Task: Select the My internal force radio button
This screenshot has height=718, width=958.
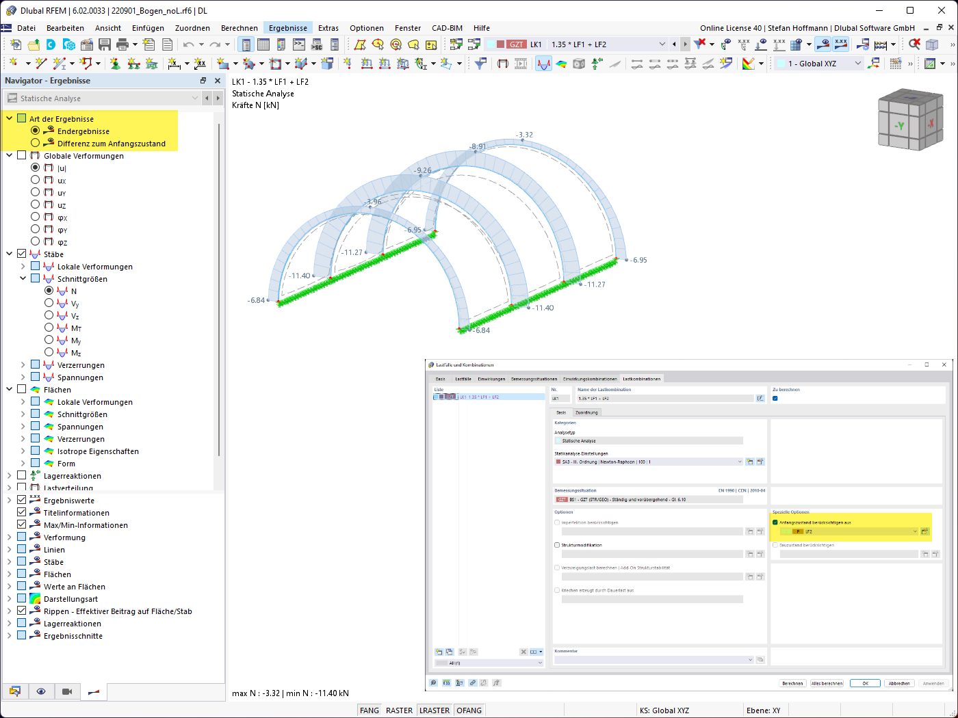Action: point(49,340)
